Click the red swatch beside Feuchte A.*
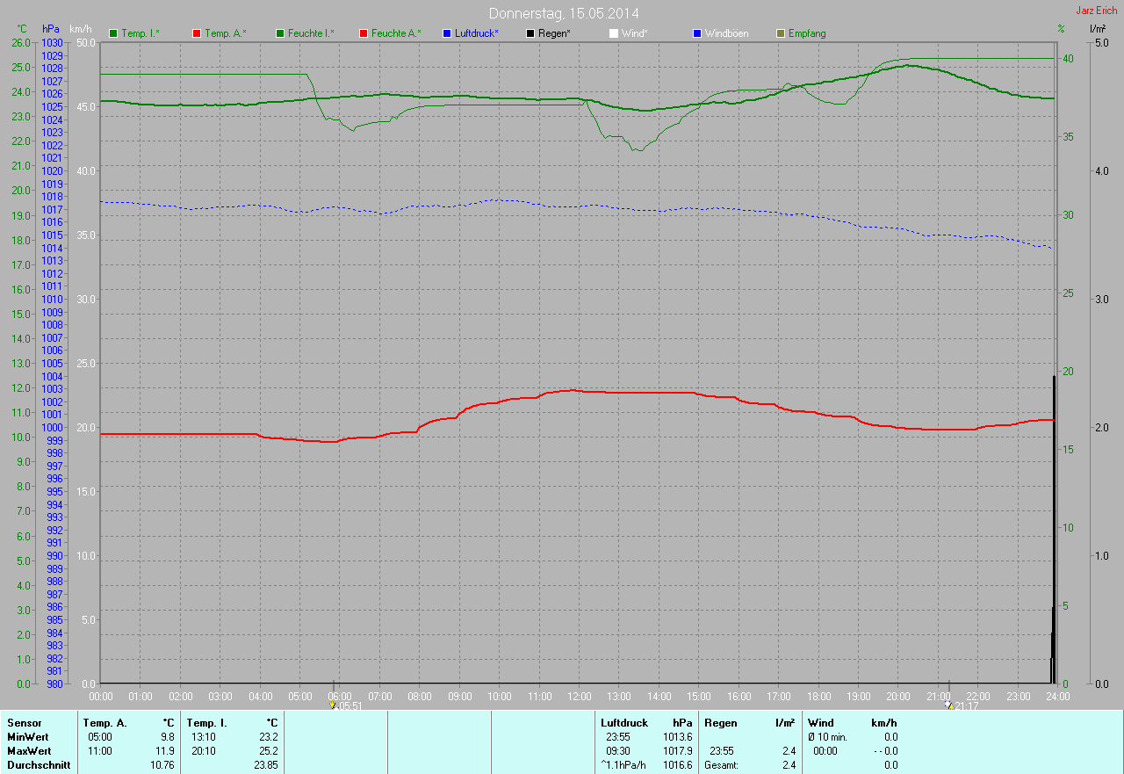Screen dimensions: 1124x774 click(x=364, y=33)
